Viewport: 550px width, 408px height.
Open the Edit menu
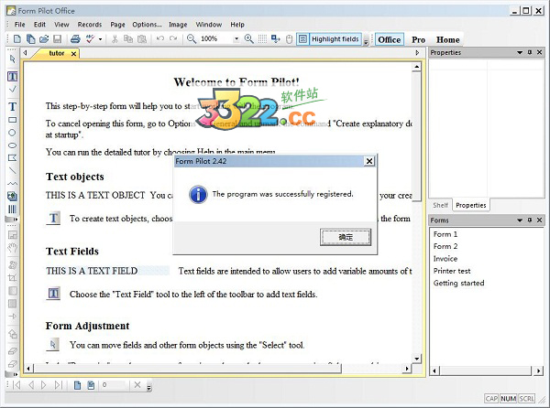[x=39, y=25]
